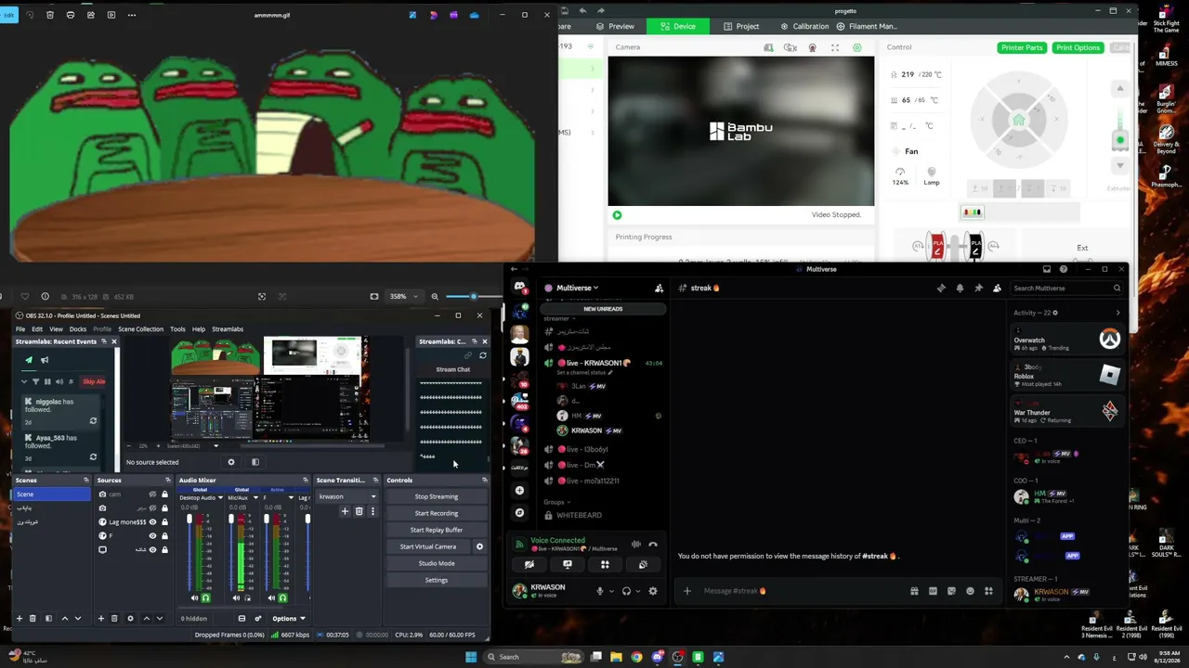The image size is (1189, 668).
Task: Remove scene transition with trash icon
Action: [x=359, y=511]
